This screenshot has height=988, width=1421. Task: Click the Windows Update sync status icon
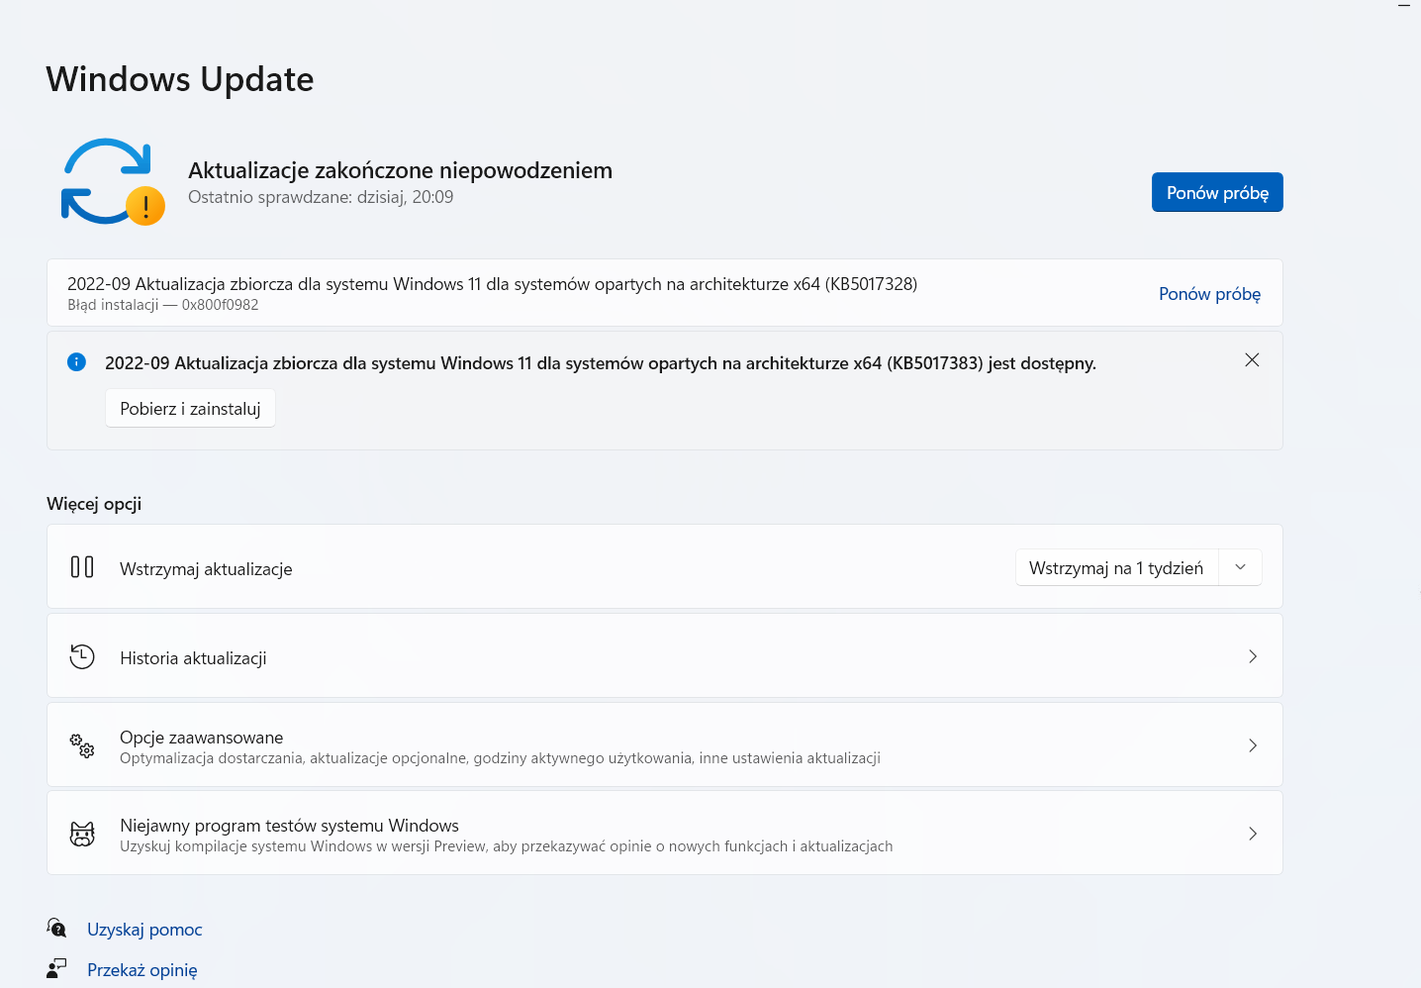tap(112, 182)
